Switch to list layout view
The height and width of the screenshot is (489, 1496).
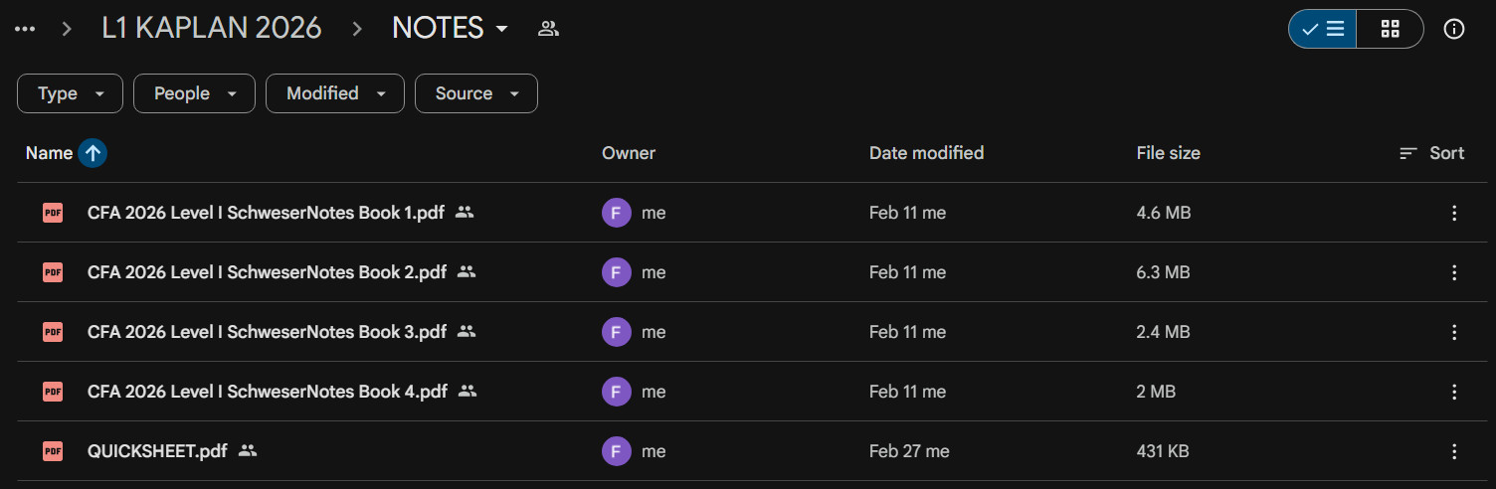[x=1322, y=29]
